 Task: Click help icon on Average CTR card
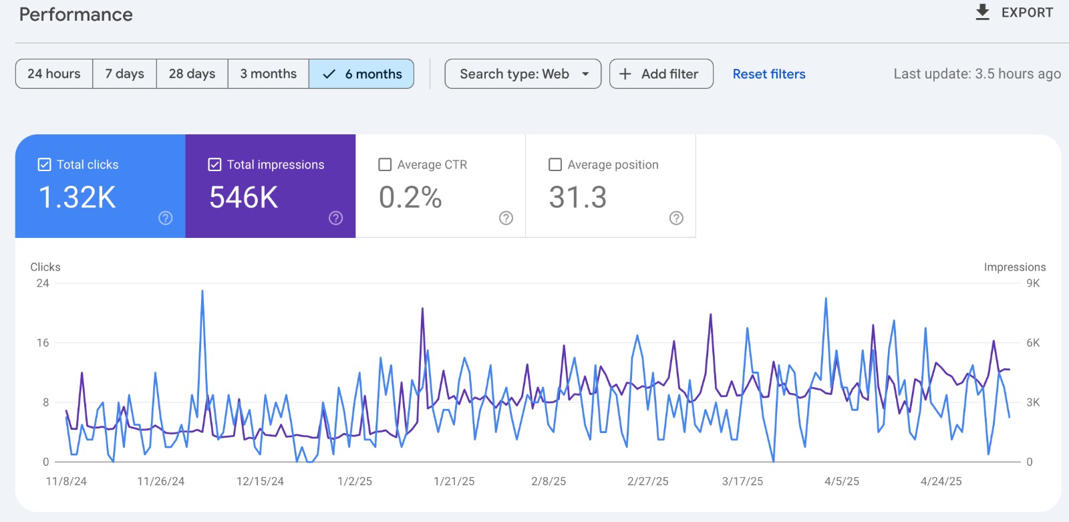506,218
